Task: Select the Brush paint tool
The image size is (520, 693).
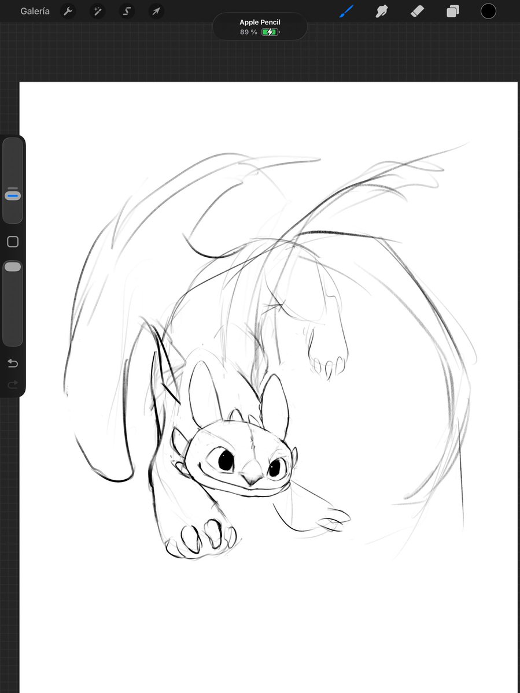Action: 346,11
